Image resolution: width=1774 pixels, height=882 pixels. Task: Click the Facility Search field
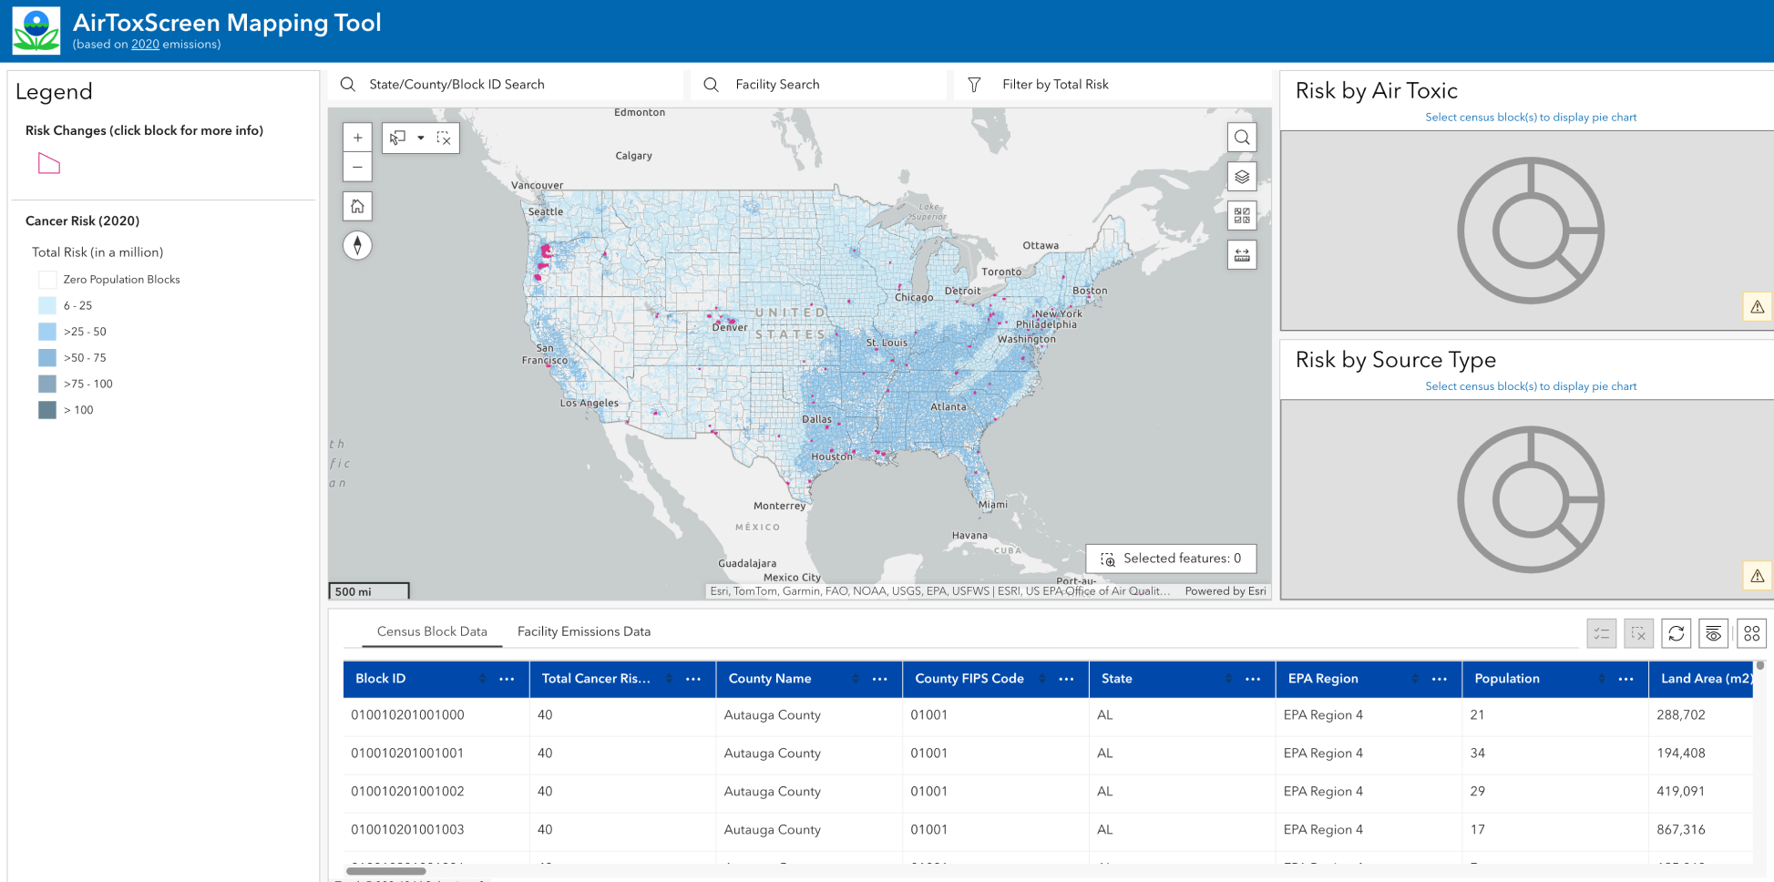coord(819,85)
